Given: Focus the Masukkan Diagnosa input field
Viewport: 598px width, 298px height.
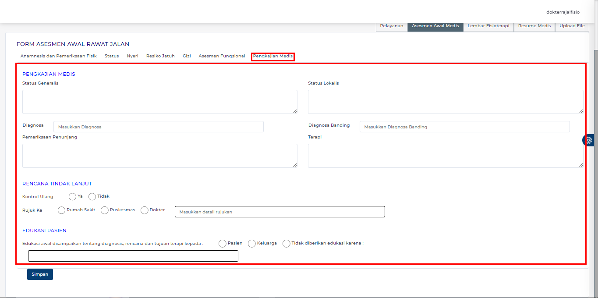Looking at the screenshot, I should [x=158, y=127].
